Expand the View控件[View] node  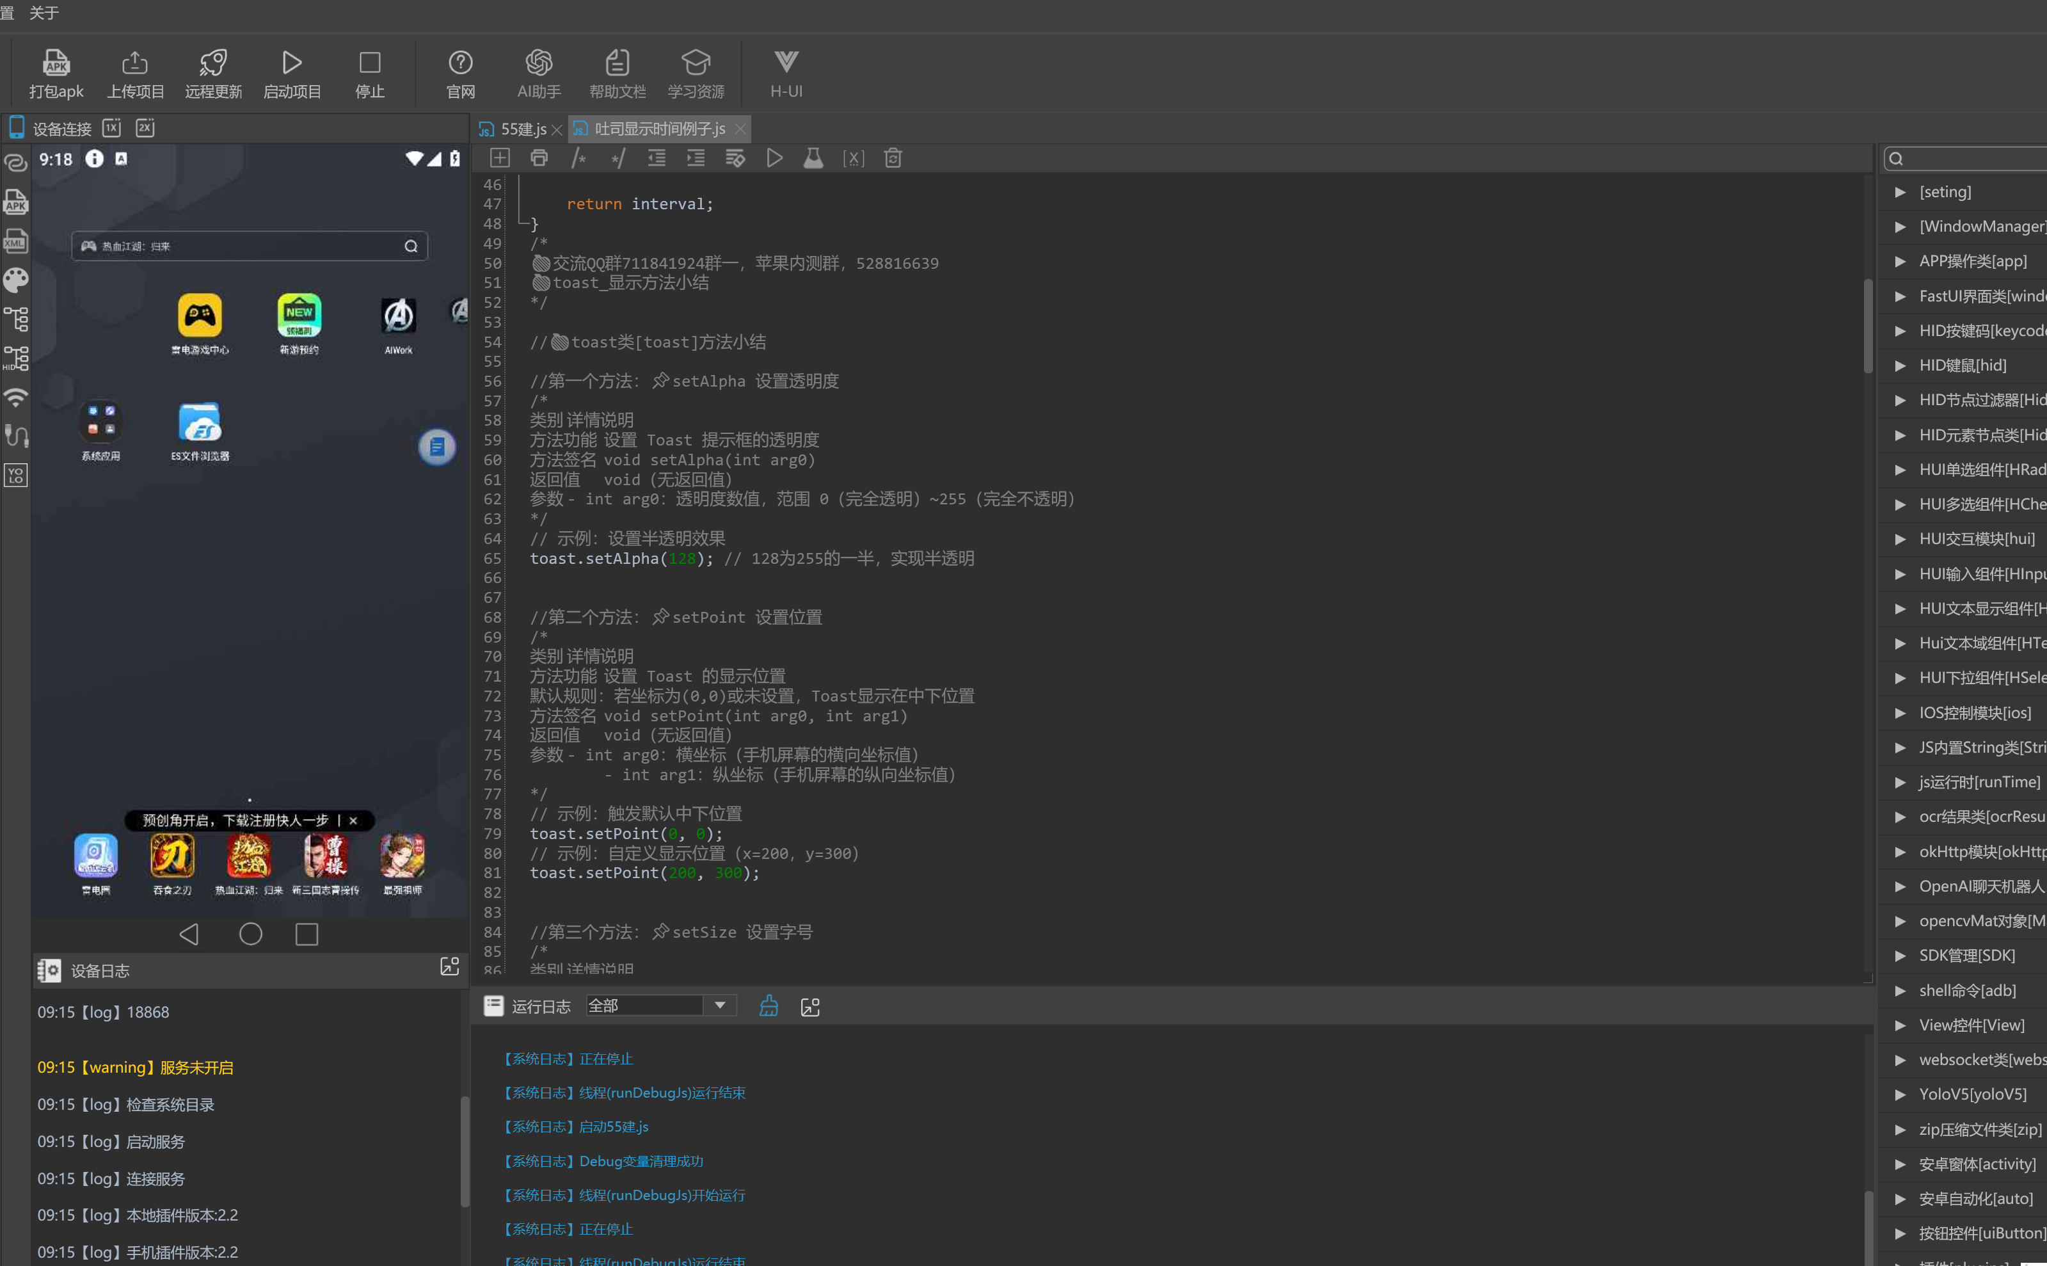coord(1900,1025)
